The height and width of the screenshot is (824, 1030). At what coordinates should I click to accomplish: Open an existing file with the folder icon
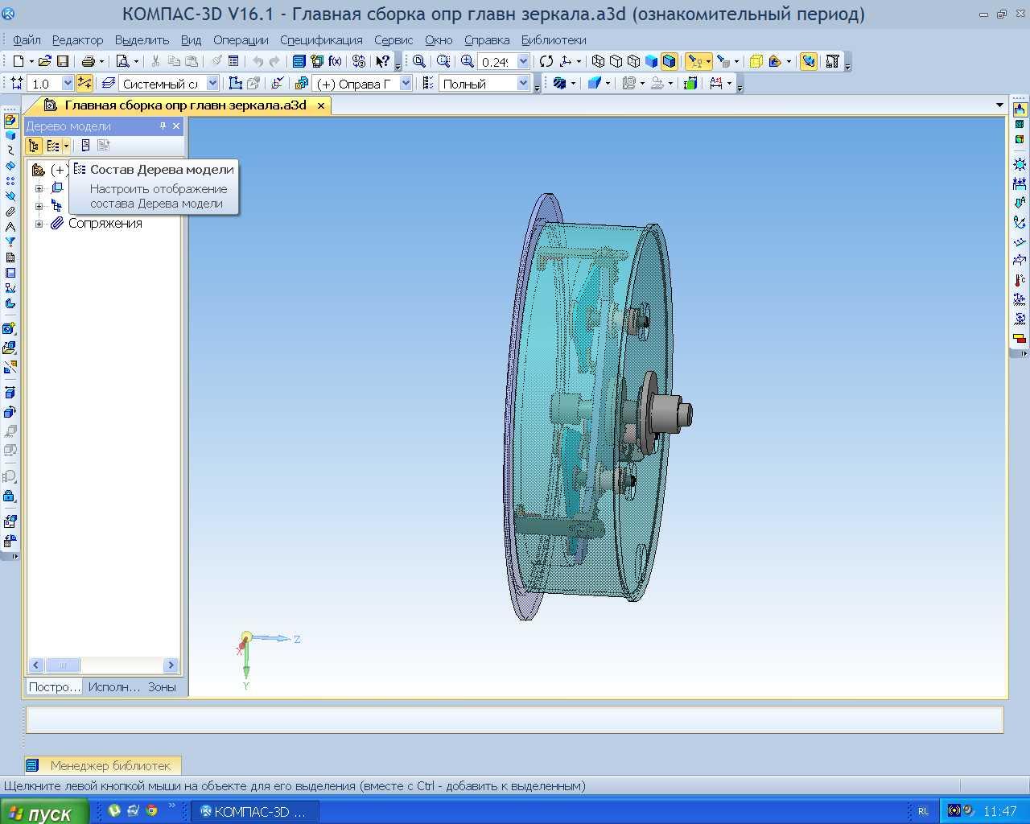[x=45, y=61]
